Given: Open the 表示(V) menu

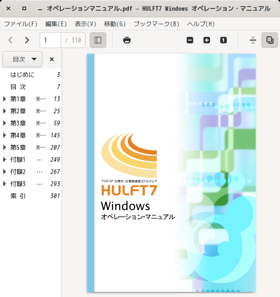Looking at the screenshot, I should coord(85,24).
